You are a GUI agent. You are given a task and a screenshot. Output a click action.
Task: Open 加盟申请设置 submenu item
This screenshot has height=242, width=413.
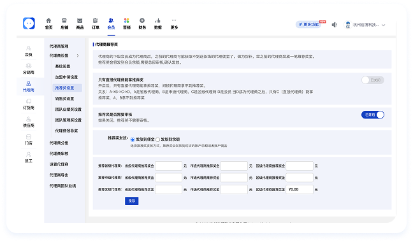point(66,77)
